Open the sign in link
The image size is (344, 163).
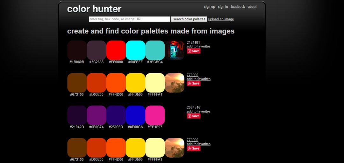(223, 7)
